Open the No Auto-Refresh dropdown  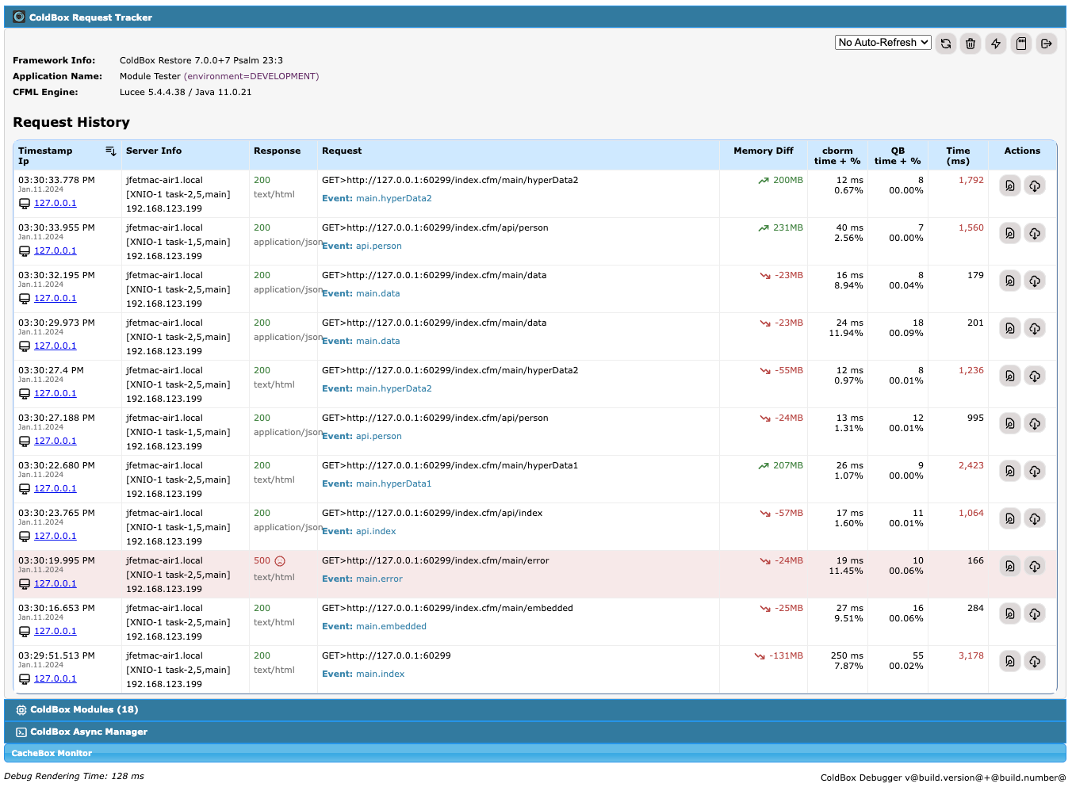click(882, 43)
